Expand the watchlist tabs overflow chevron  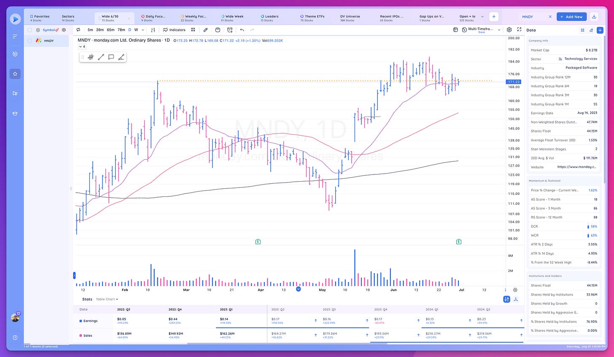point(482,17)
